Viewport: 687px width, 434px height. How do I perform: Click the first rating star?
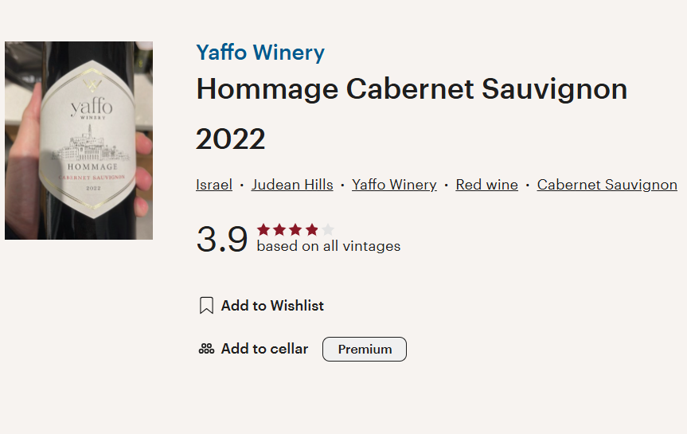[x=263, y=230]
